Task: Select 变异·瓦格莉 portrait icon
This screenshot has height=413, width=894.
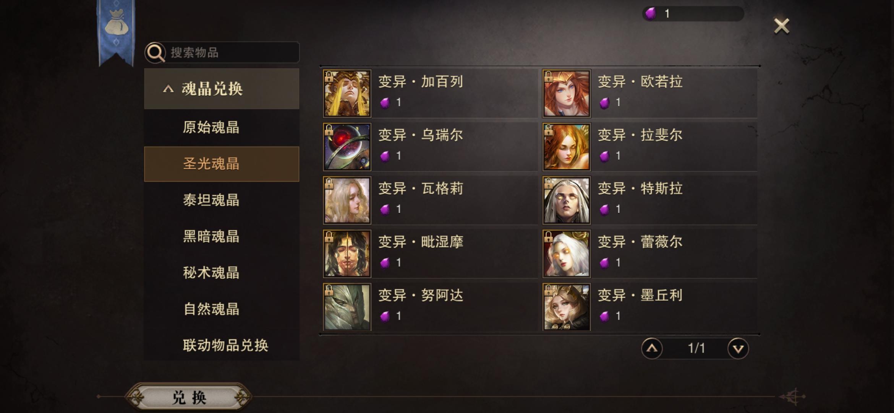Action: 347,200
